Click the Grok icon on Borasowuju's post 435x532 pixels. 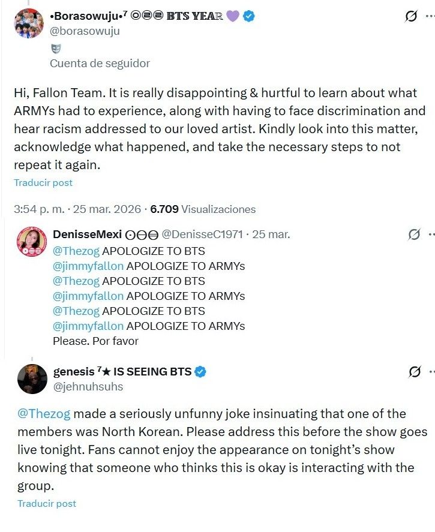pos(411,17)
